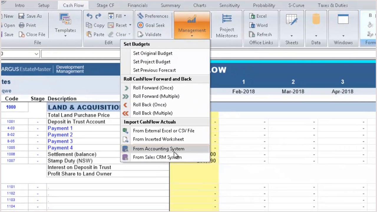Select the Settlement (balance) row
Screen dimensions: 377x212
coord(72,154)
